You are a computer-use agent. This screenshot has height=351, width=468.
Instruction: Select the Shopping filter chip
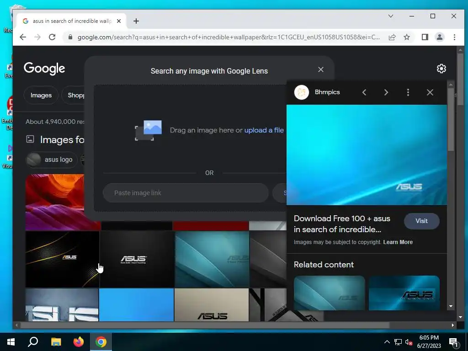tap(73, 95)
